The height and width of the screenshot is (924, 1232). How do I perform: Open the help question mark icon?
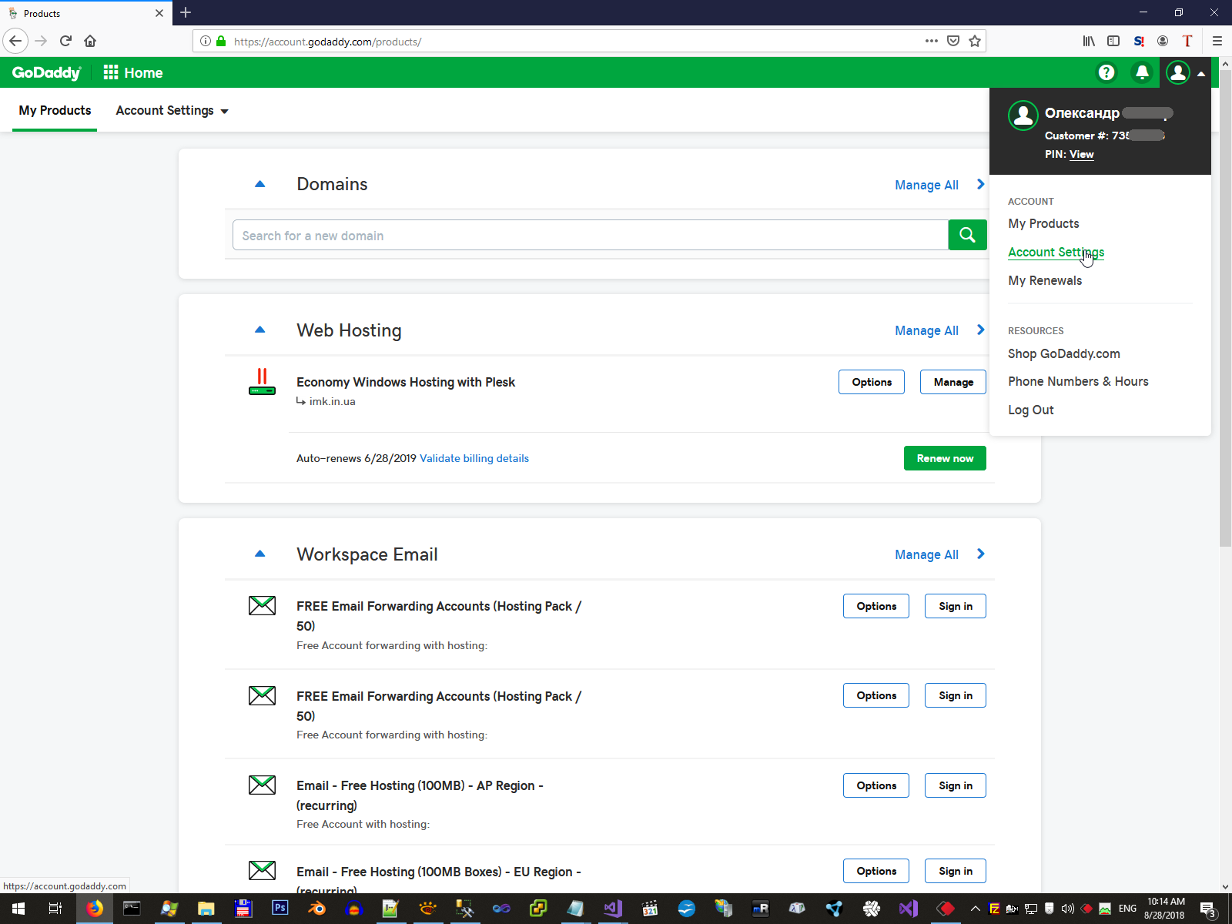(x=1106, y=72)
